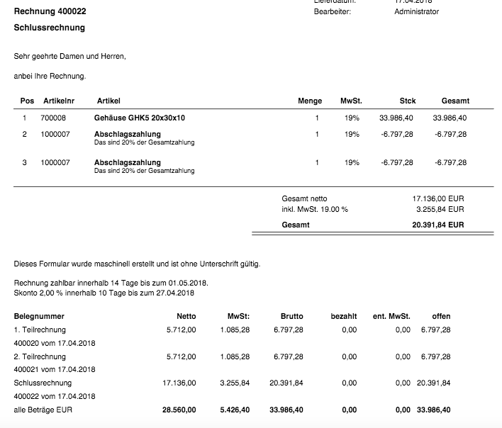
Task: Select the 'inkl. MwSt. 19.00 %' label
Action: point(314,209)
